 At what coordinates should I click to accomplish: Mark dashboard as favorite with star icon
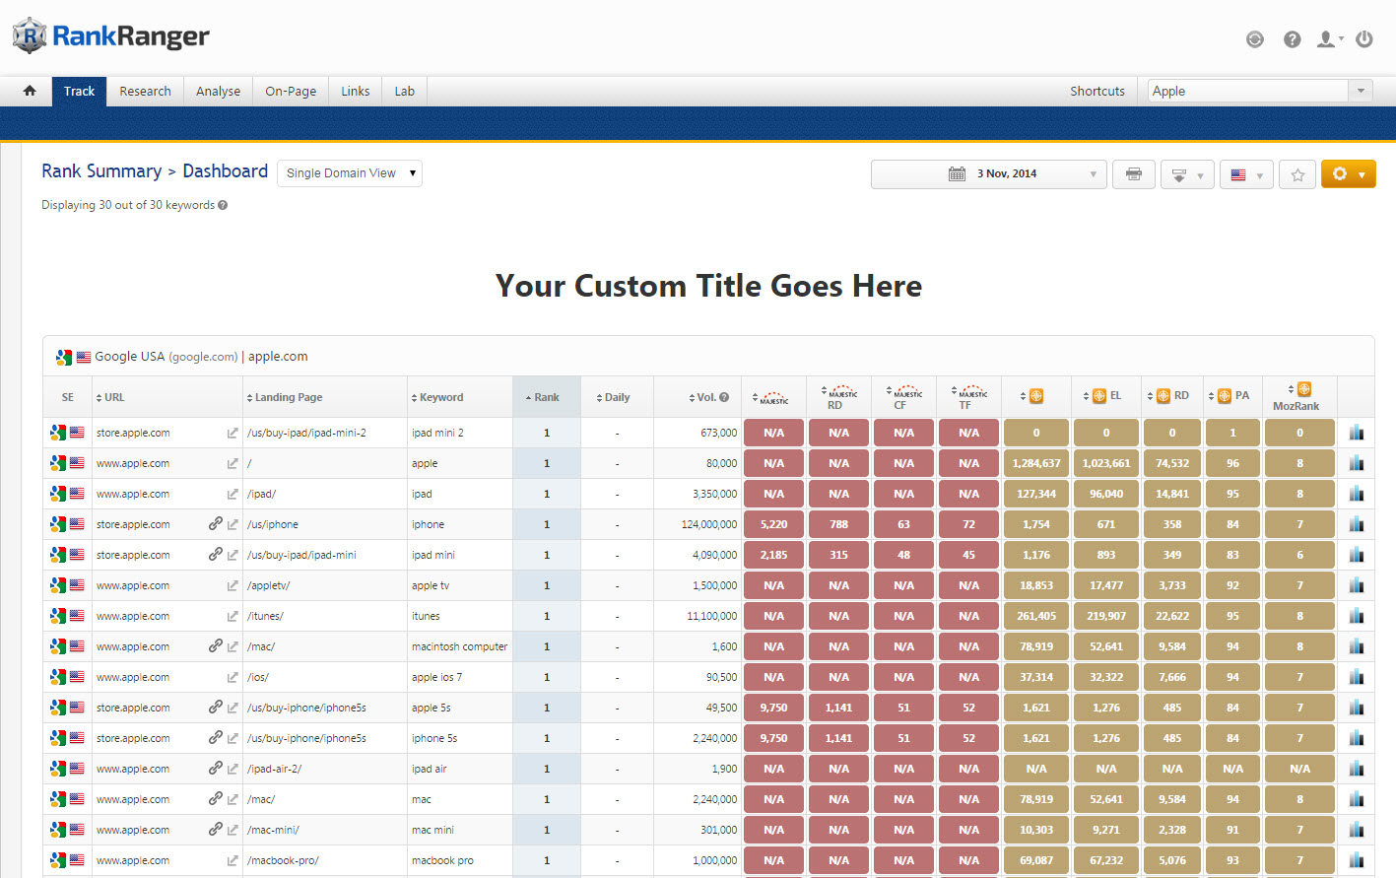click(x=1297, y=174)
